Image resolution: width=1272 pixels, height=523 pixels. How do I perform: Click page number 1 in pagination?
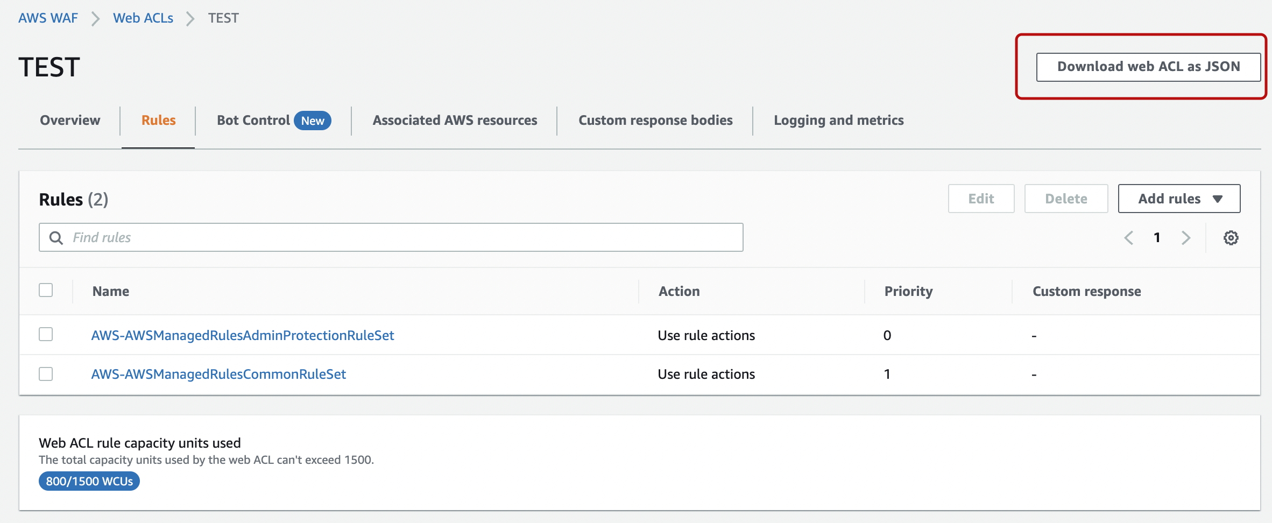(1157, 238)
